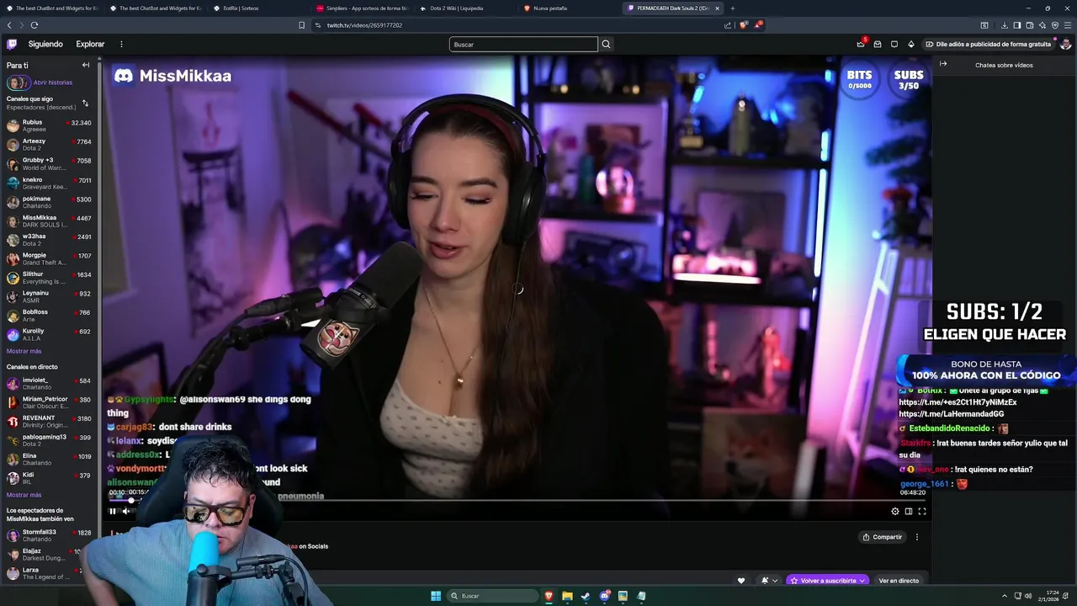Open knekro channel in sidebar
1077x606 pixels.
click(49, 183)
